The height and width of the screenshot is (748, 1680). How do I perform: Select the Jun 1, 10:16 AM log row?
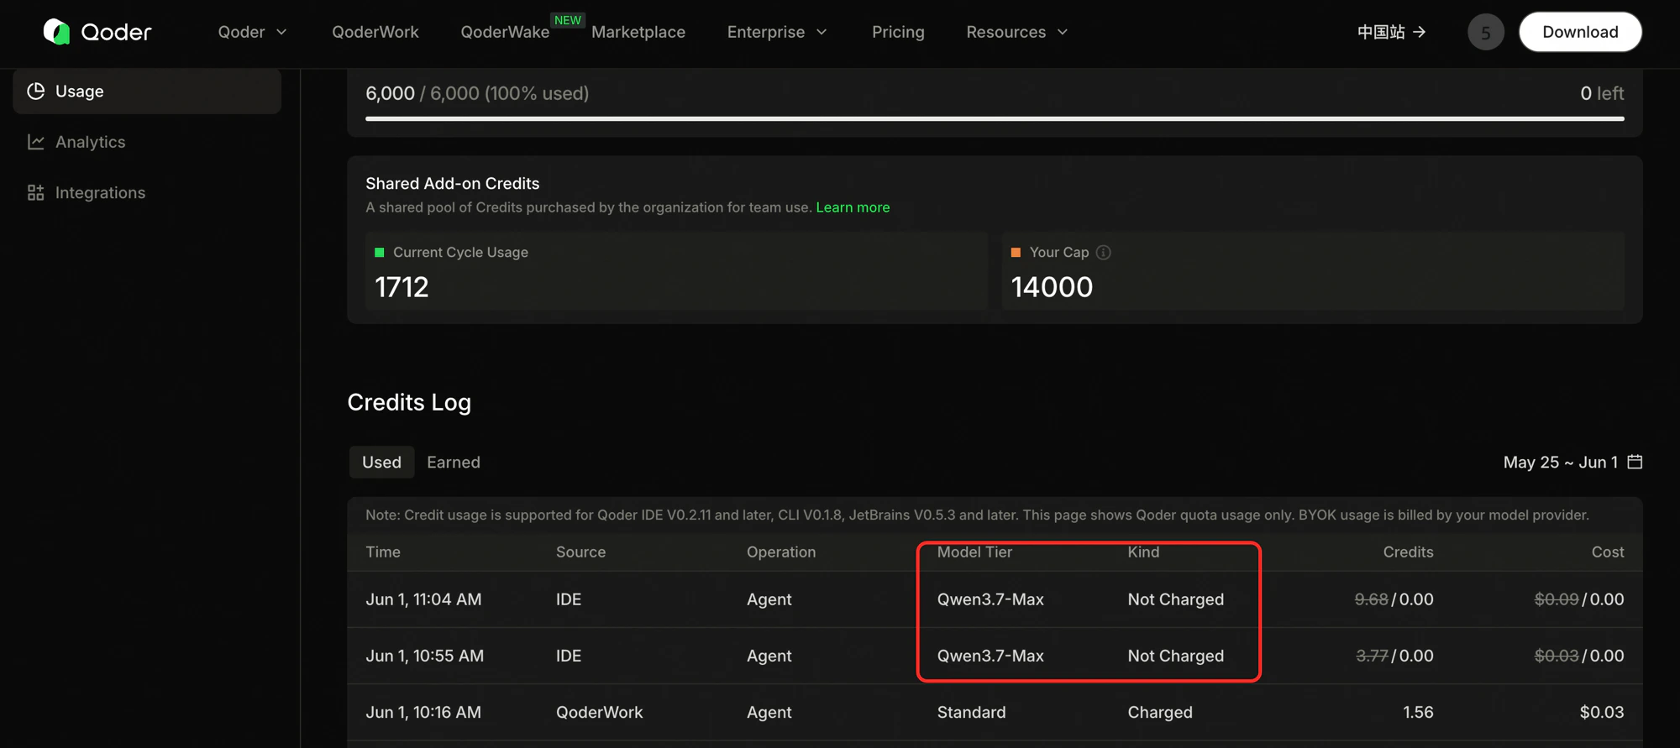995,712
